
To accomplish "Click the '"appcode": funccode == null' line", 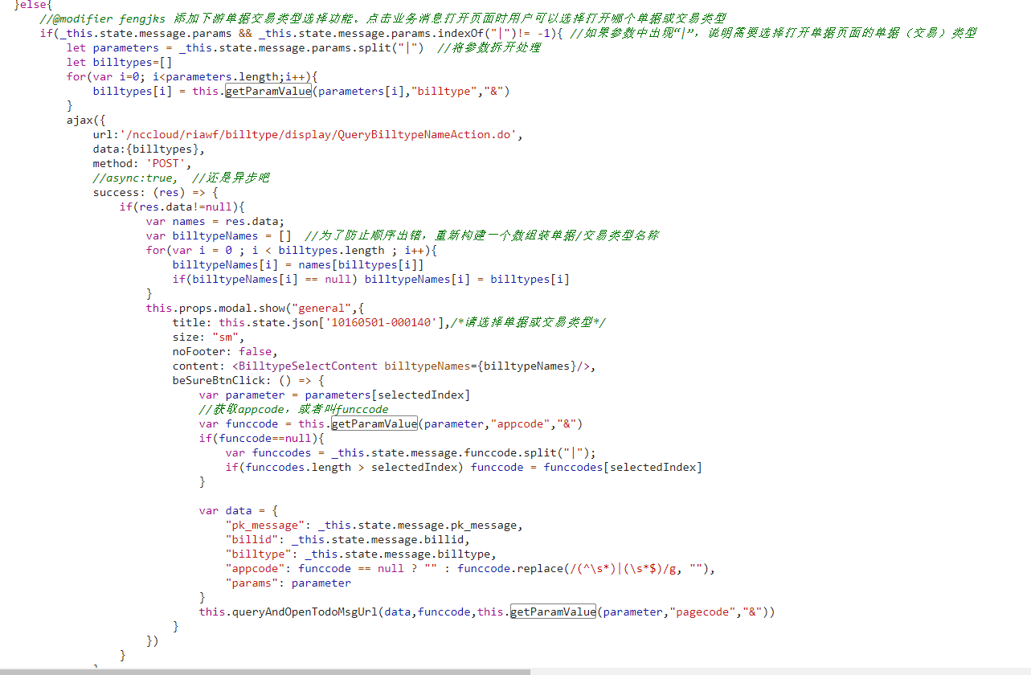I will click(x=470, y=568).
